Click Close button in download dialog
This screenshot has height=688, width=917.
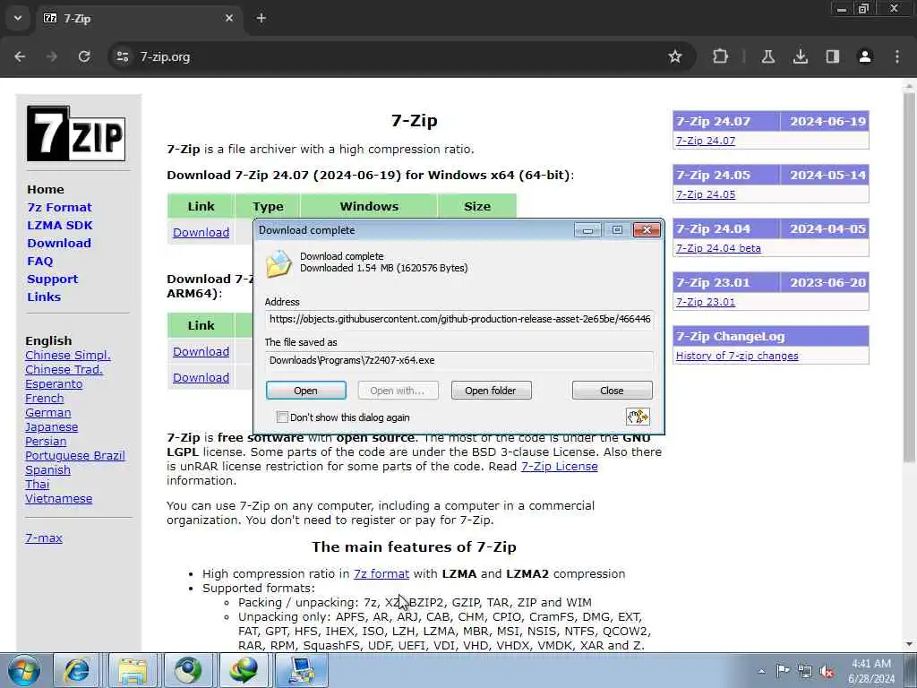(x=612, y=391)
